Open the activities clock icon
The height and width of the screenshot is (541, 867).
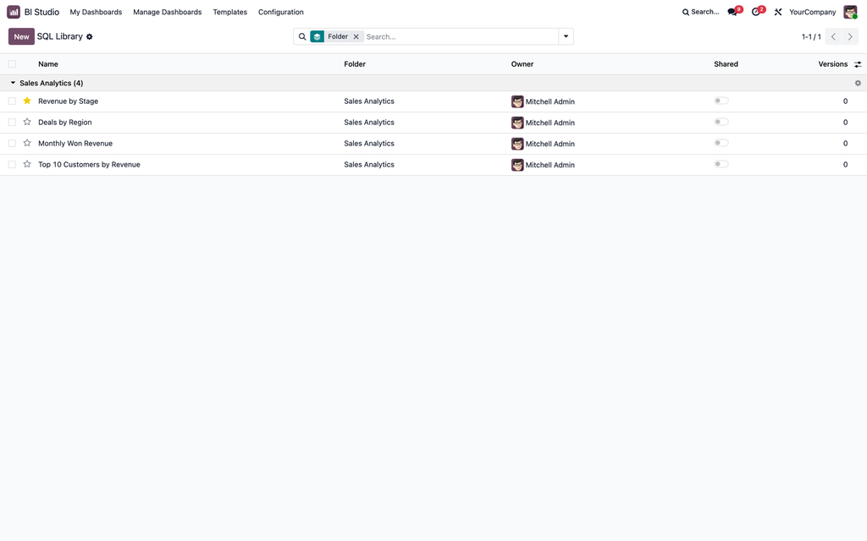pos(755,12)
